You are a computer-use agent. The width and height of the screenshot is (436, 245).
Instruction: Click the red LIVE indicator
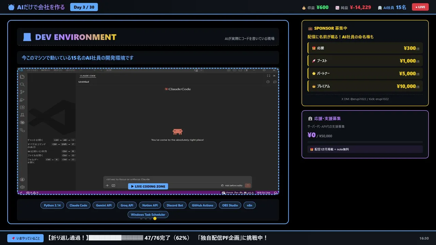click(420, 7)
